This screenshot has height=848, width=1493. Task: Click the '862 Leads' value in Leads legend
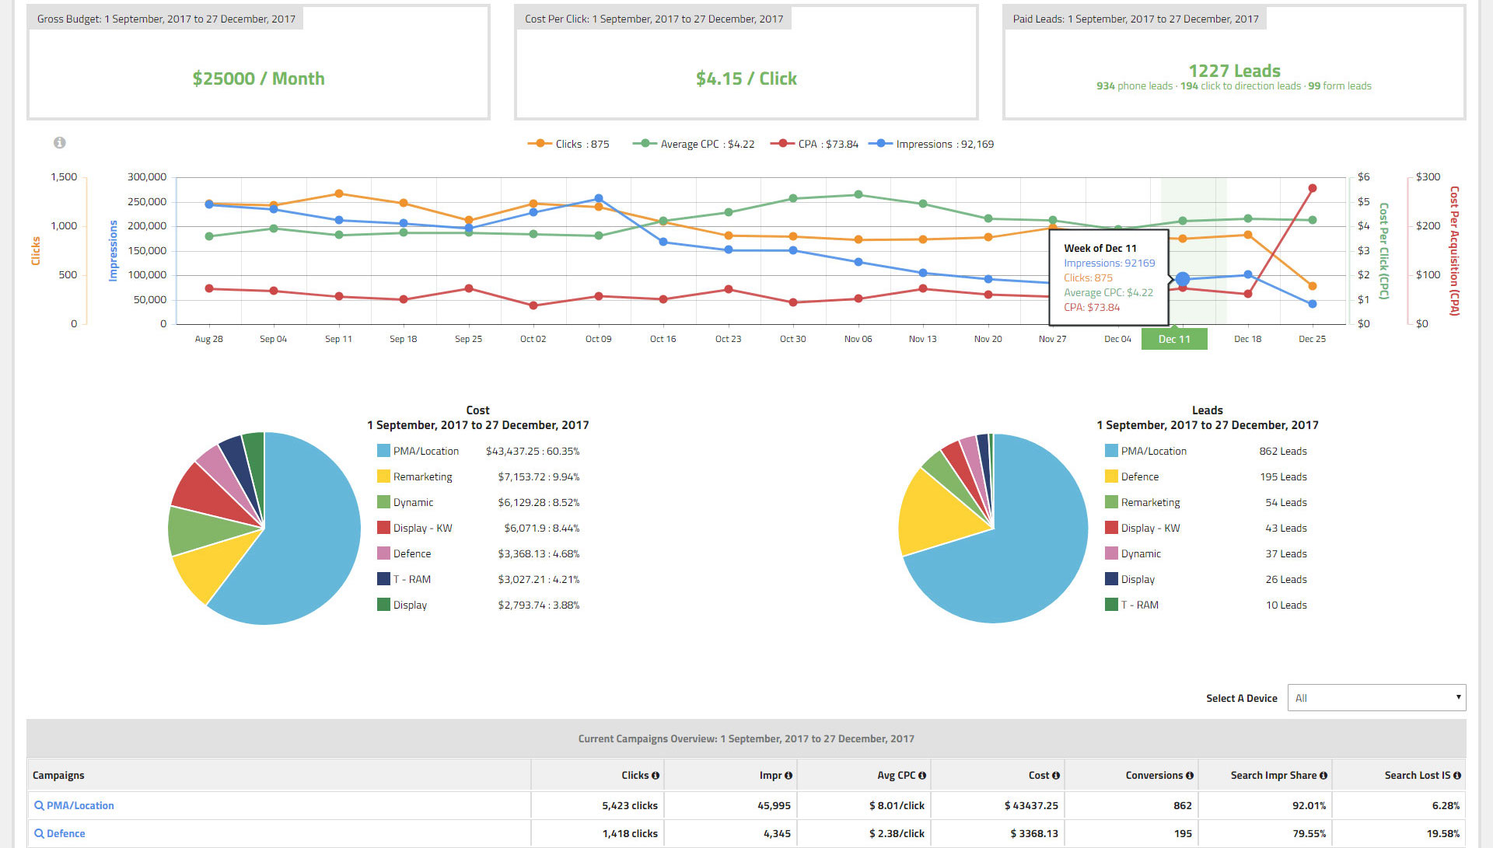click(1283, 451)
